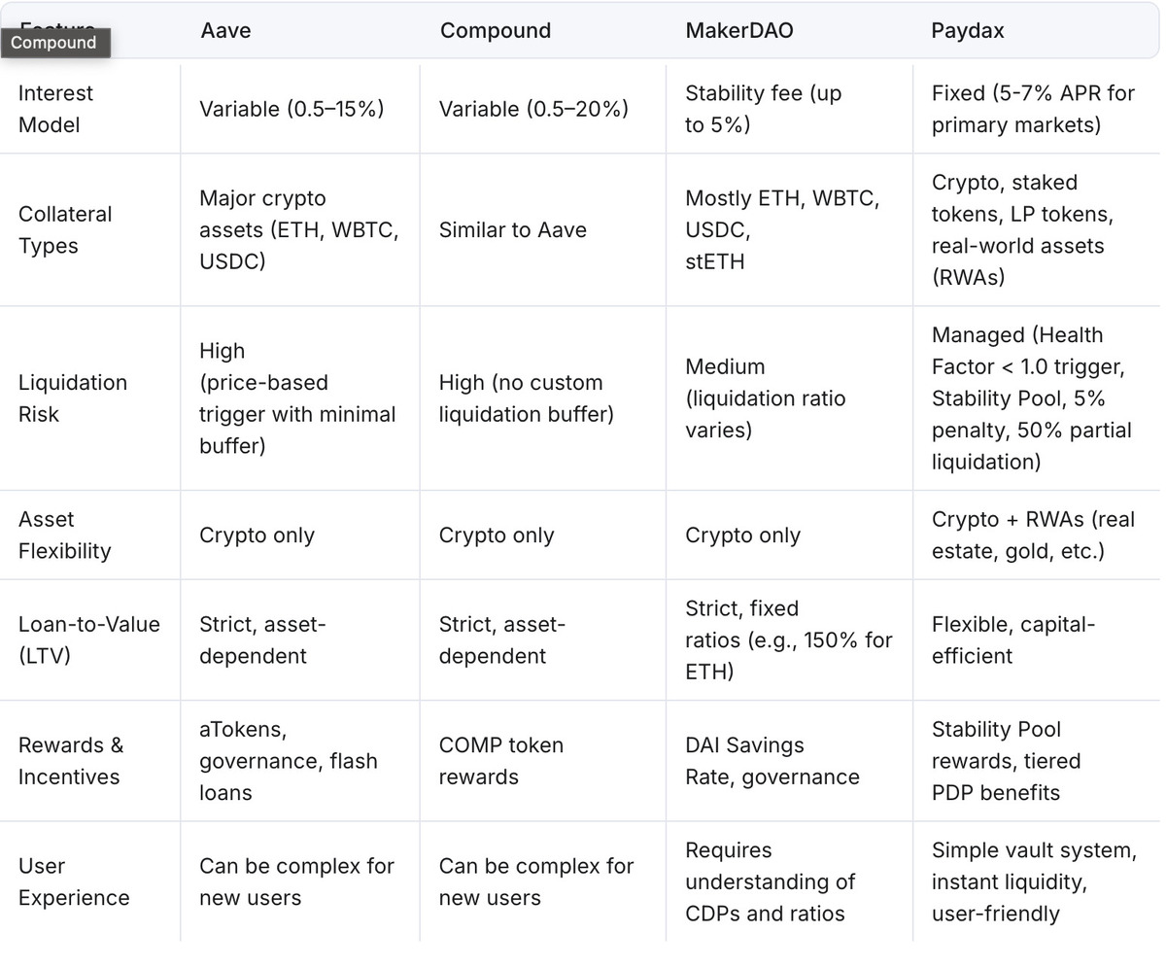
Task: Click the User Experience row label
Action: point(74,881)
